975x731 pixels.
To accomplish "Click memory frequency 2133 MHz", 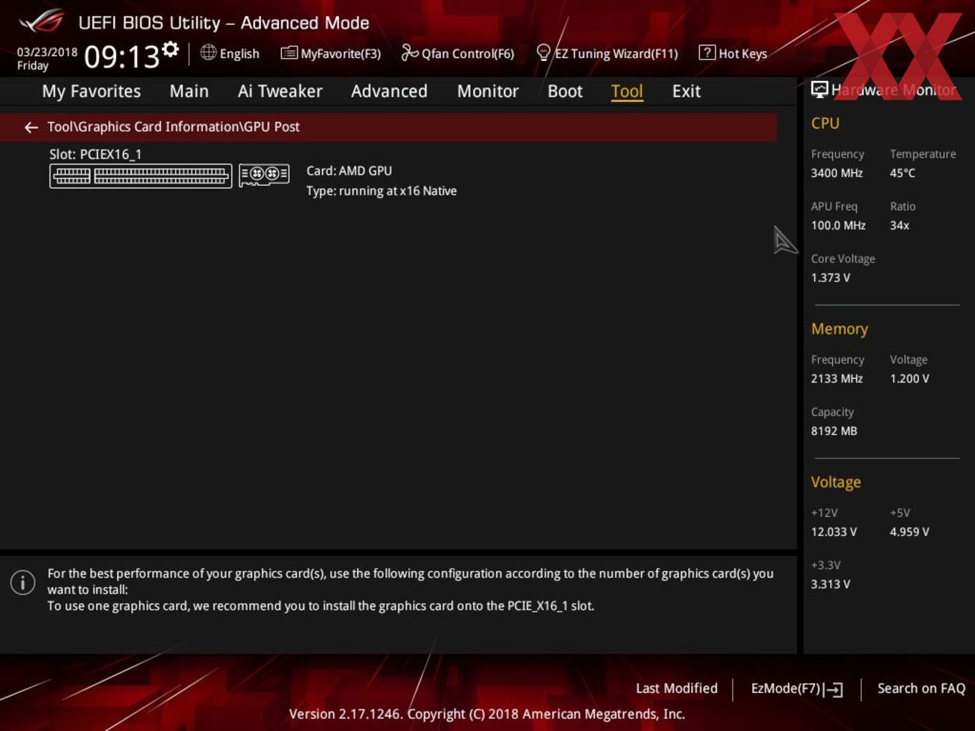I will (x=837, y=379).
